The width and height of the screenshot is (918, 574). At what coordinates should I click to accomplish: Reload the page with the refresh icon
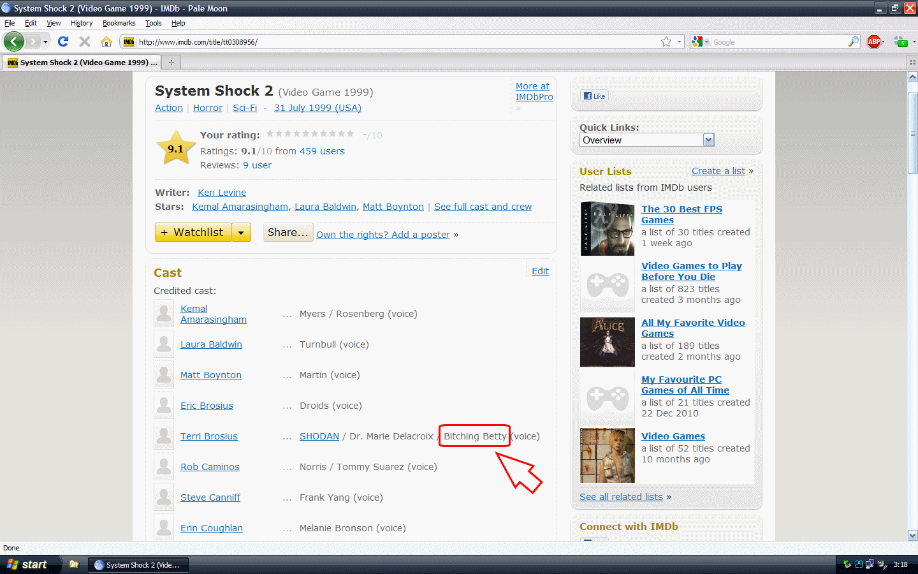coord(63,41)
